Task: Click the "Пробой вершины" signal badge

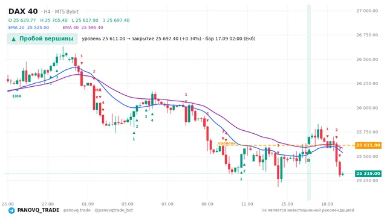Action: (x=42, y=39)
